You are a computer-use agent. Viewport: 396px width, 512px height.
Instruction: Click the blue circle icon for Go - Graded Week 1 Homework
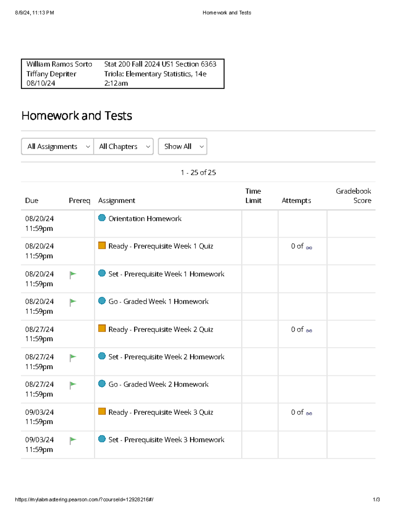click(102, 301)
